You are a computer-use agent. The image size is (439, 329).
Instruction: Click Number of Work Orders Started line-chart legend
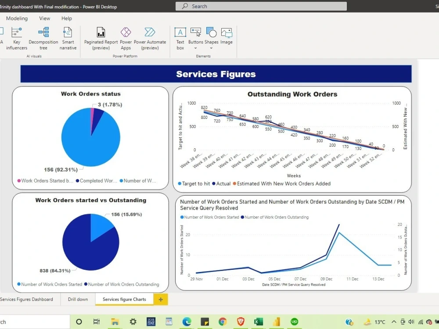pyautogui.click(x=210, y=217)
